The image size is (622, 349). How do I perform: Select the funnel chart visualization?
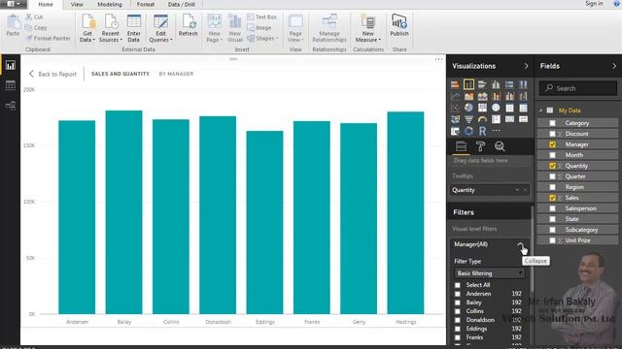468,119
